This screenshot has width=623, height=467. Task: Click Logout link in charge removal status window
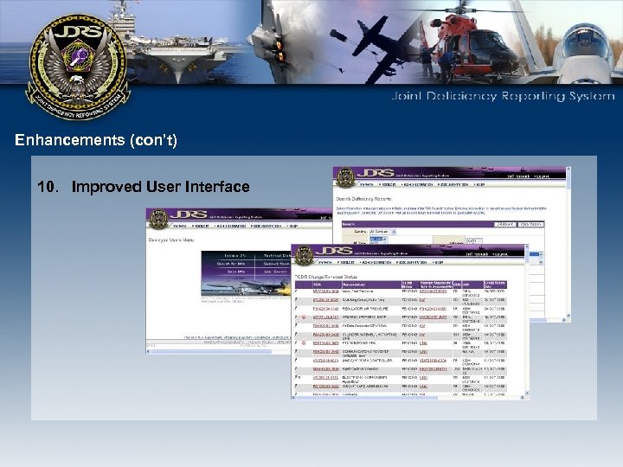coord(499,254)
